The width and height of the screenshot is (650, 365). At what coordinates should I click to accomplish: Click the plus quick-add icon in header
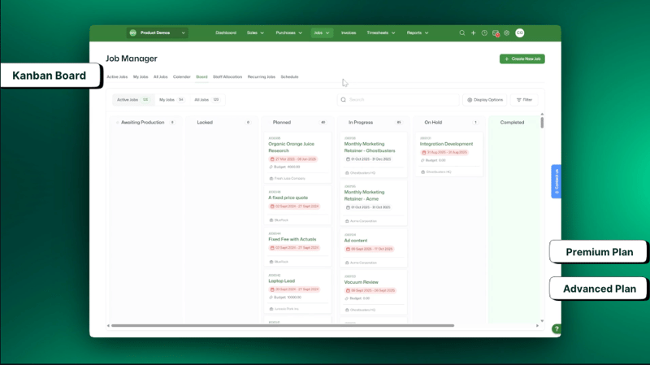pyautogui.click(x=473, y=33)
